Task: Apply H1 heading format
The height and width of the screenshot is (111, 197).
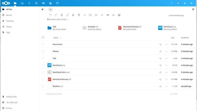Action: coord(85,15)
